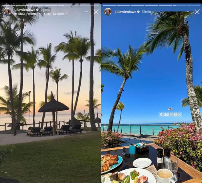Click the verified badge on the left story
202x183 pixels.
click(37, 10)
